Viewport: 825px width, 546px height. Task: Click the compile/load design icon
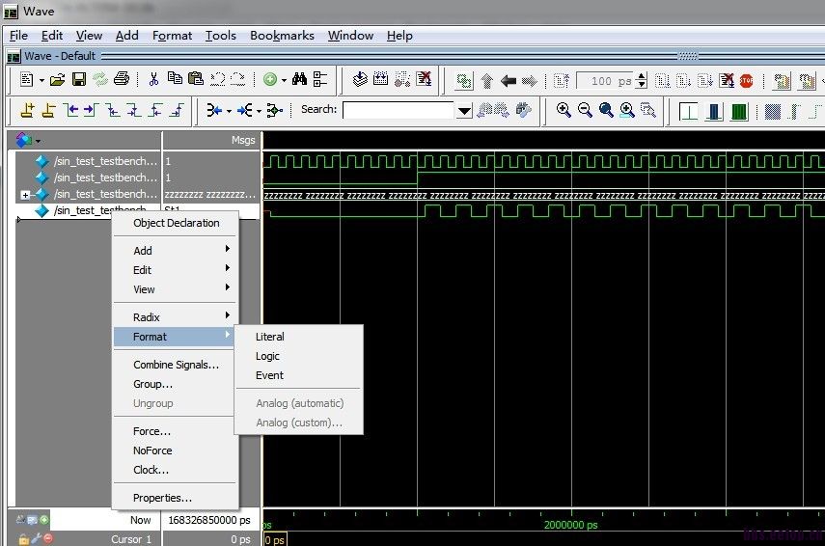pos(360,79)
